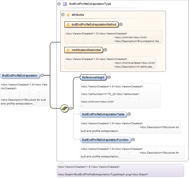
Task: Click description text under ButtEndProfileExtrapolationFunction
Action: [130, 155]
